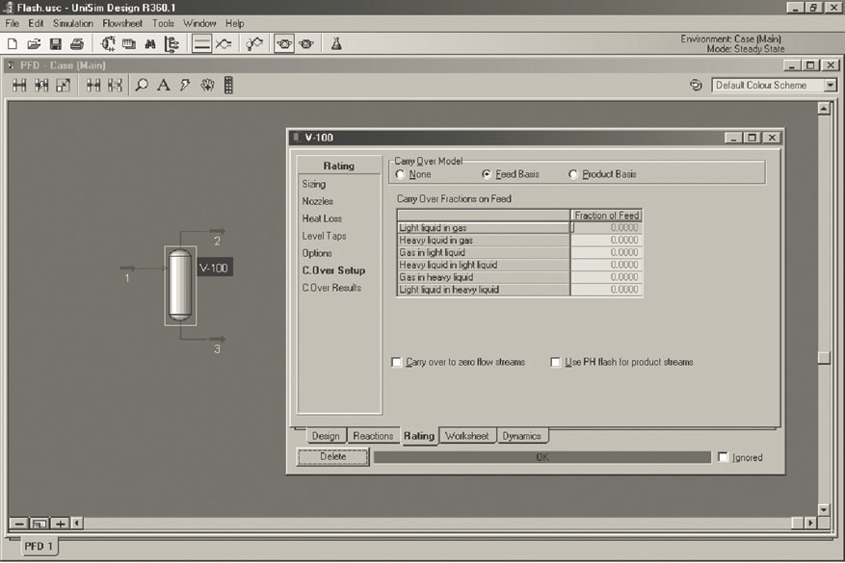845x563 pixels.
Task: Click the flask icon in main toolbar
Action: coord(336,43)
